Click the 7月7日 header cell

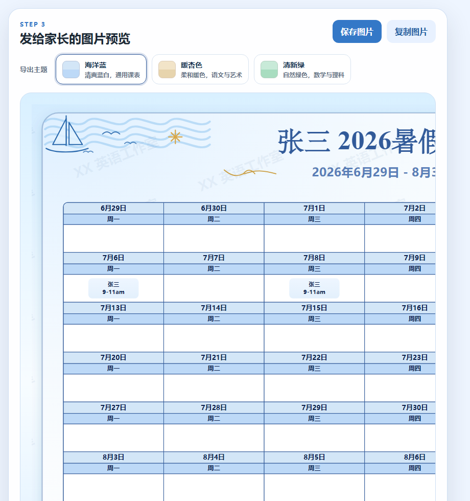(214, 258)
